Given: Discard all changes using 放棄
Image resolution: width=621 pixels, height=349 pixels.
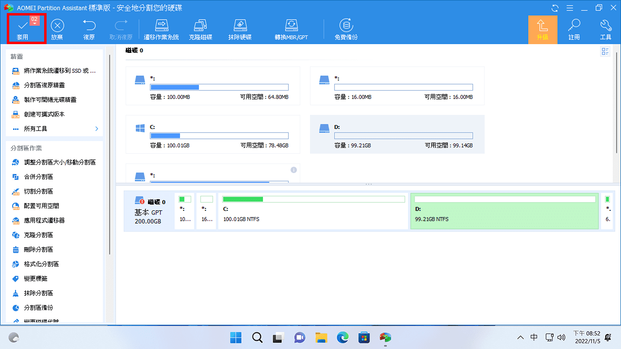Looking at the screenshot, I should pyautogui.click(x=57, y=29).
